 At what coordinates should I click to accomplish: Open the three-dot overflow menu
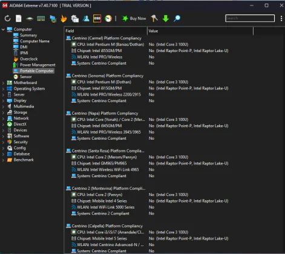(281, 18)
